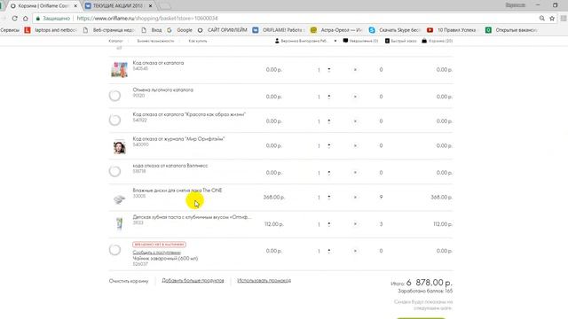Click Сообщить о поступлении for the teapot

pos(156,253)
